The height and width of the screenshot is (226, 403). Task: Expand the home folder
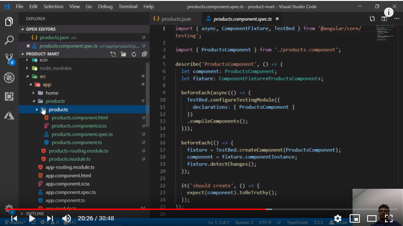[x=51, y=93]
